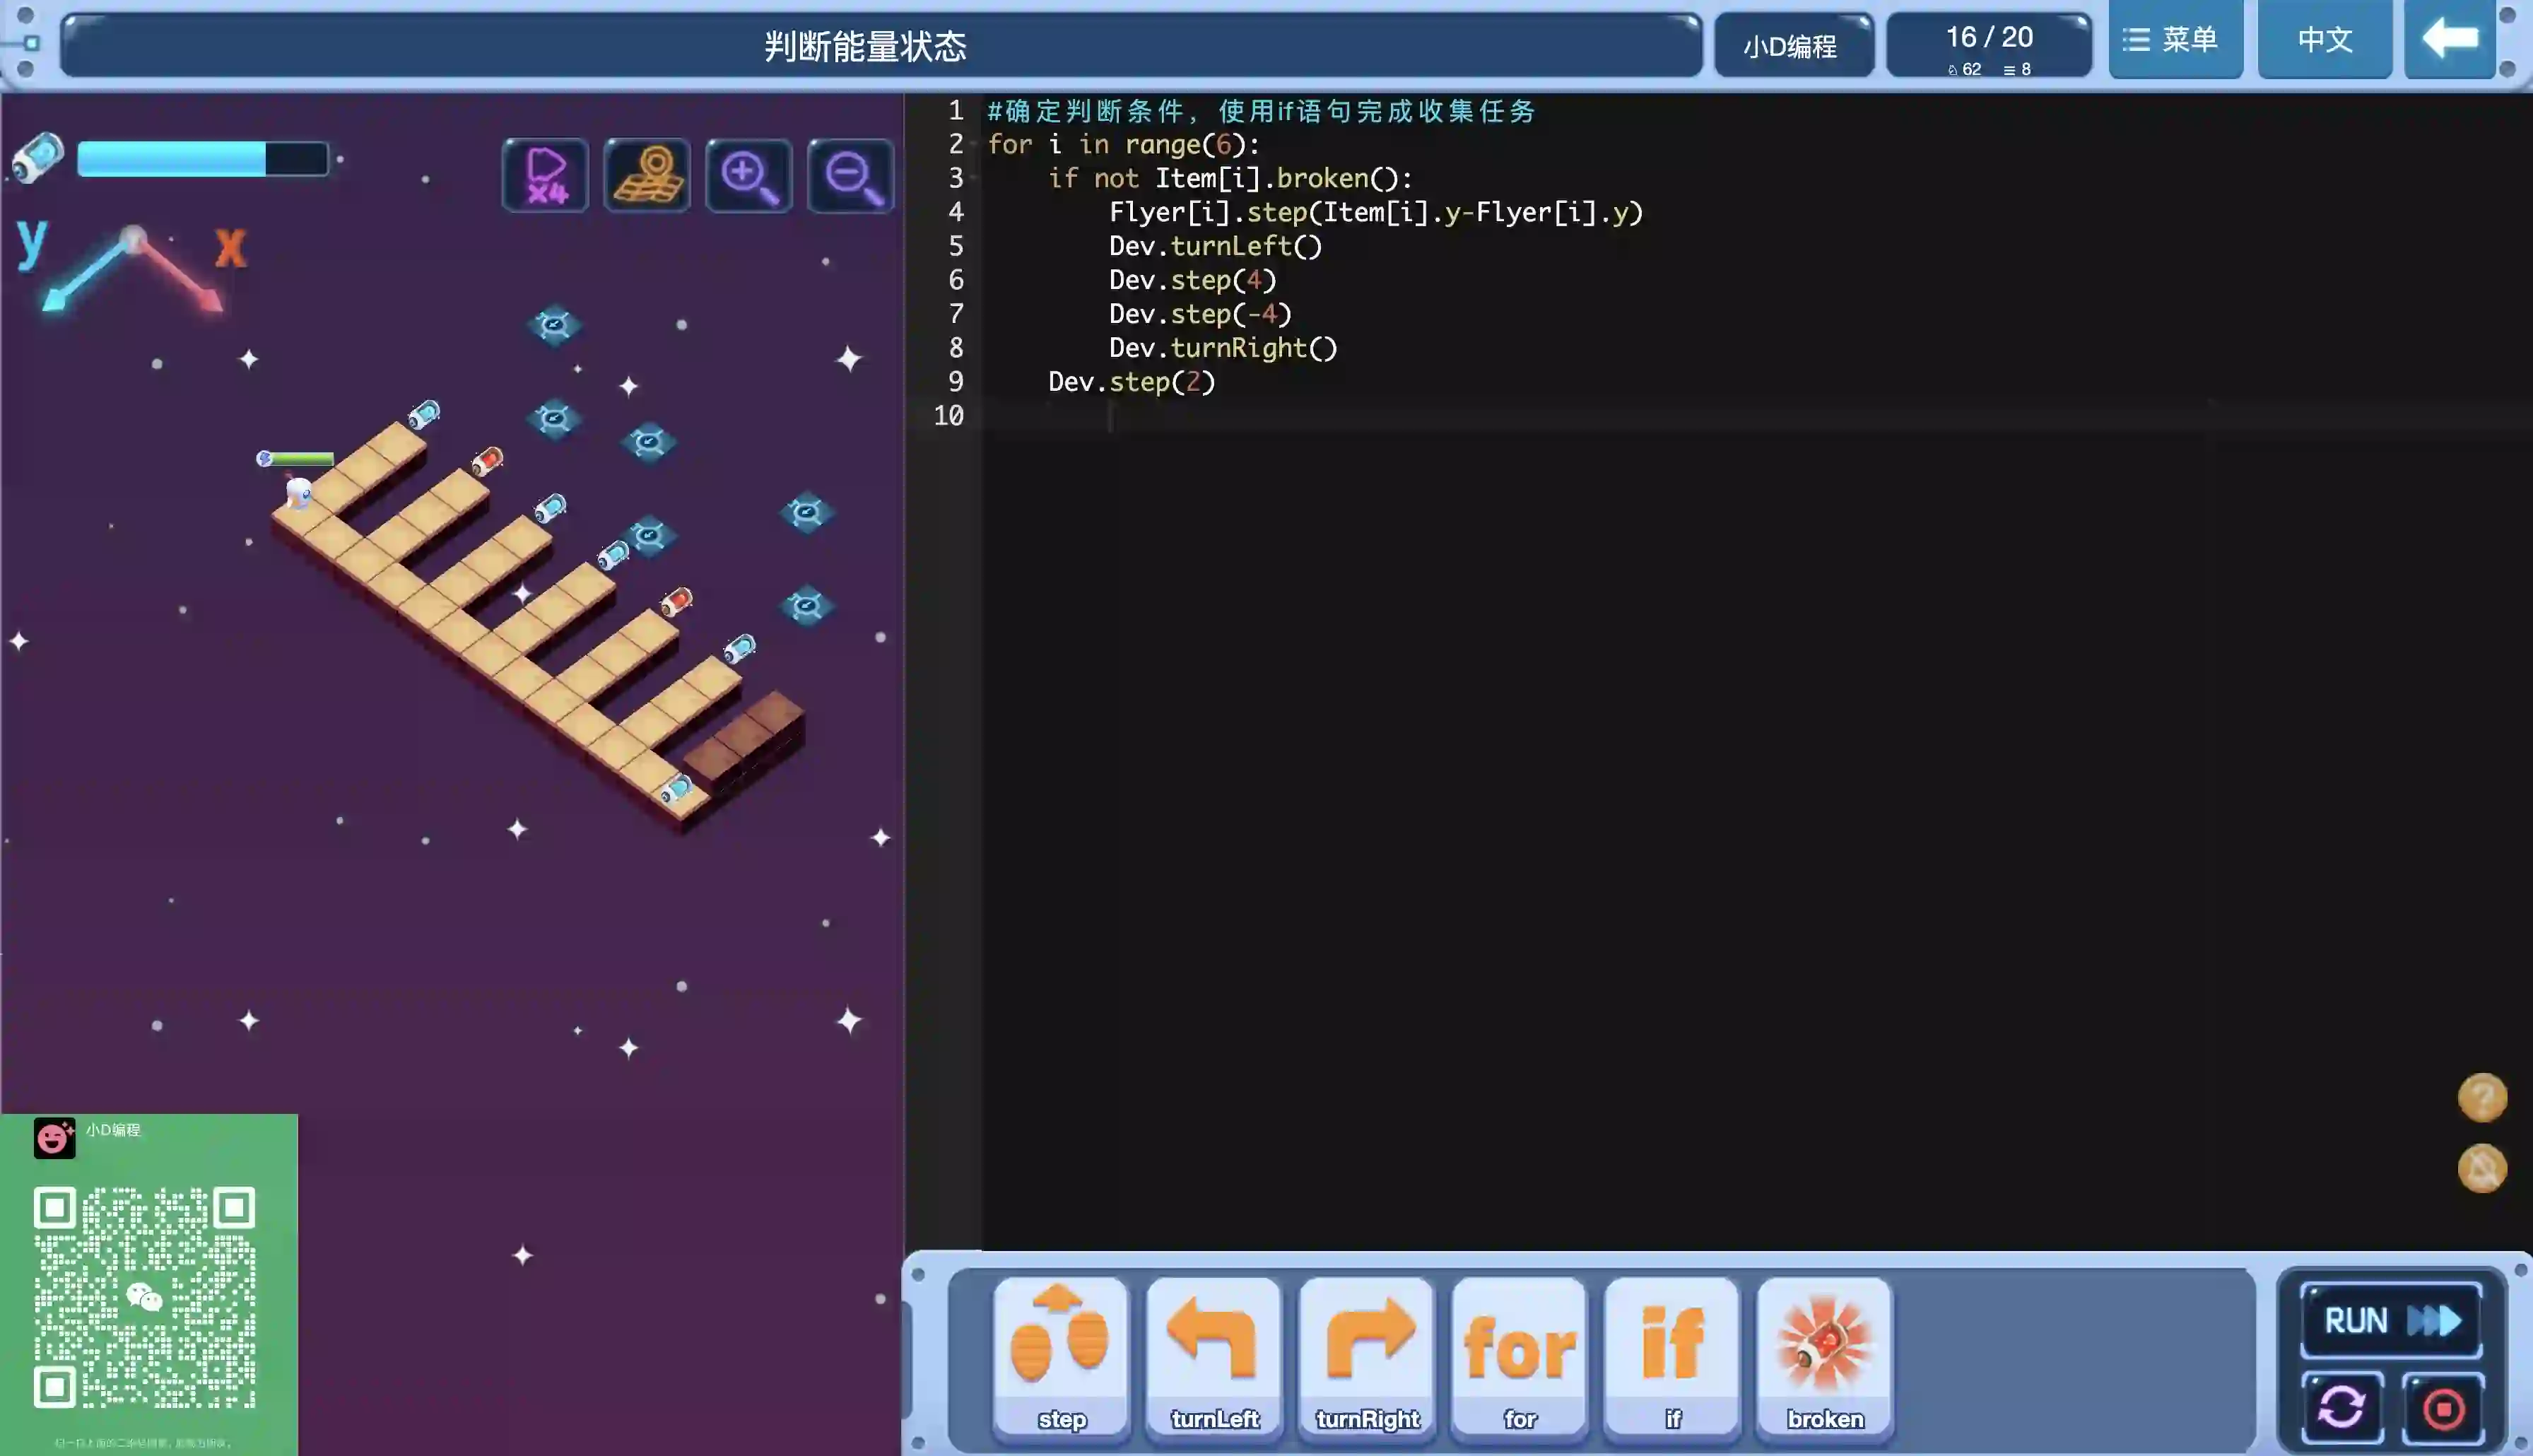The height and width of the screenshot is (1456, 2533).
Task: Click the orange map location icon
Action: coord(647,176)
